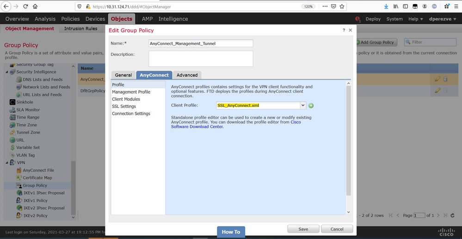Open Cisco Software Download Center link
The height and width of the screenshot is (239, 462).
(236, 125)
